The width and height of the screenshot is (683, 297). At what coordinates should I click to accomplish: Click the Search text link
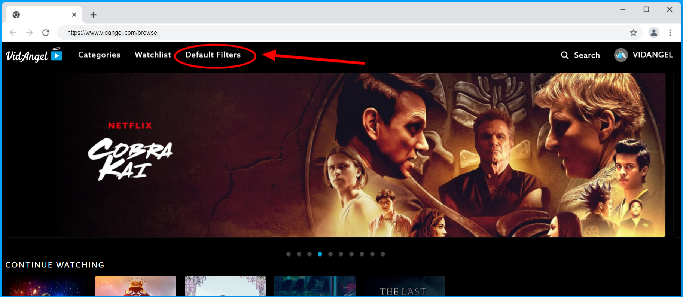[x=586, y=55]
